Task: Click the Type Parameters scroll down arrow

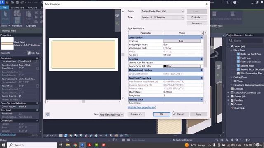Action: tap(205, 102)
